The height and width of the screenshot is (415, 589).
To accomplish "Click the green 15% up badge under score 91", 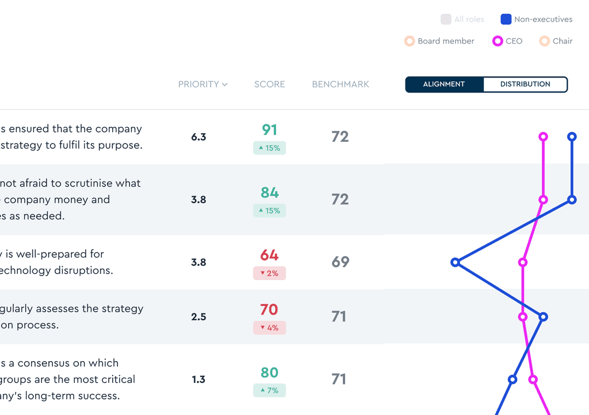I will tap(269, 148).
